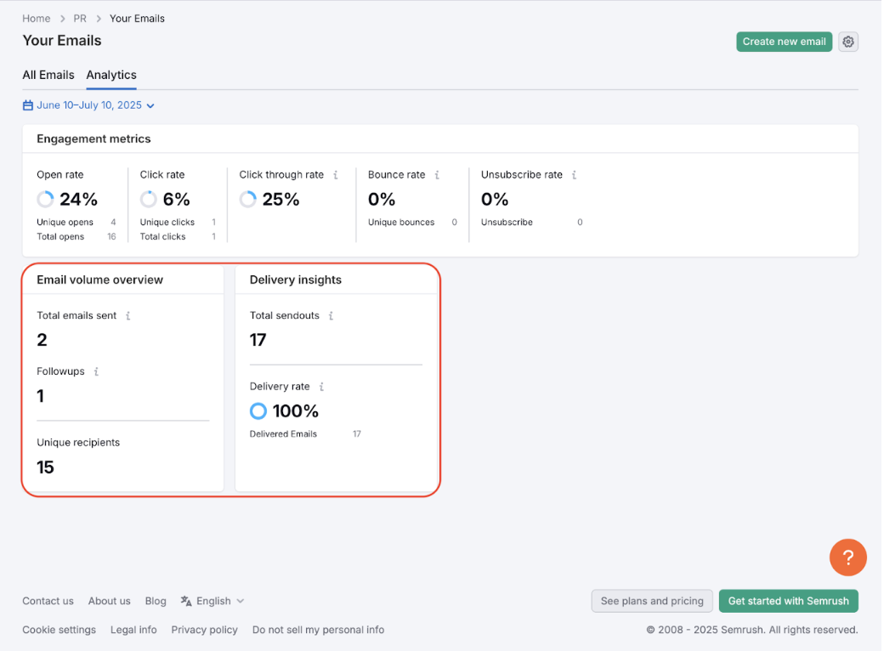Click info icon next to Total sendouts
Image resolution: width=884 pixels, height=651 pixels.
(331, 315)
